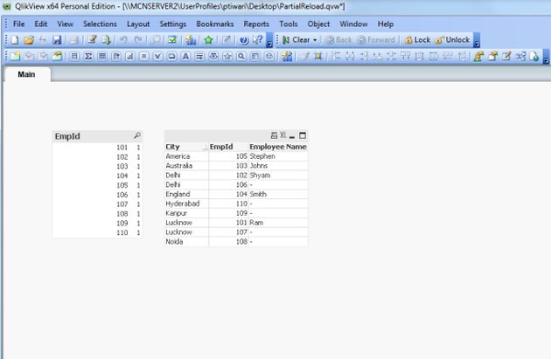
Task: Select the Main sheet tab
Action: pyautogui.click(x=27, y=74)
